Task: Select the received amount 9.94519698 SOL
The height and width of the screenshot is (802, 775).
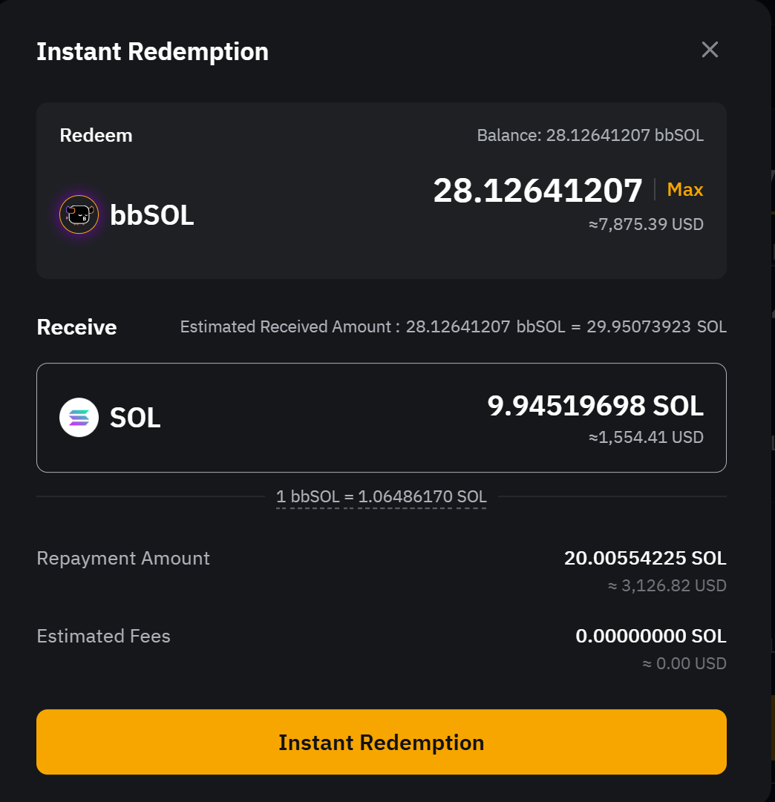Action: tap(595, 406)
